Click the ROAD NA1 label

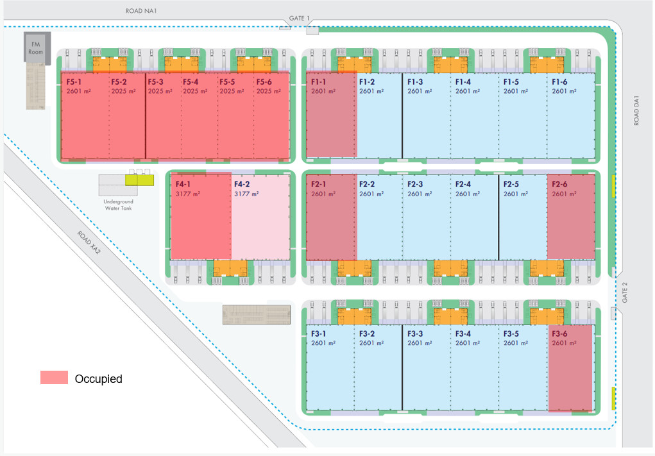pyautogui.click(x=140, y=11)
